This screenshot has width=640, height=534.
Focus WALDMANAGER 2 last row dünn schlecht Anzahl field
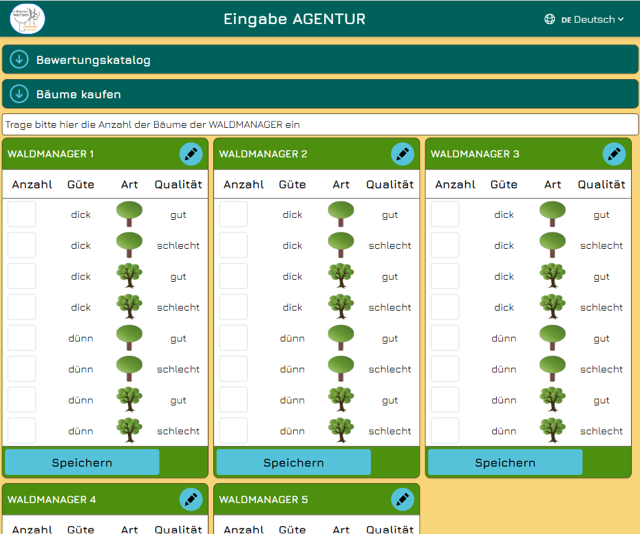(x=233, y=430)
